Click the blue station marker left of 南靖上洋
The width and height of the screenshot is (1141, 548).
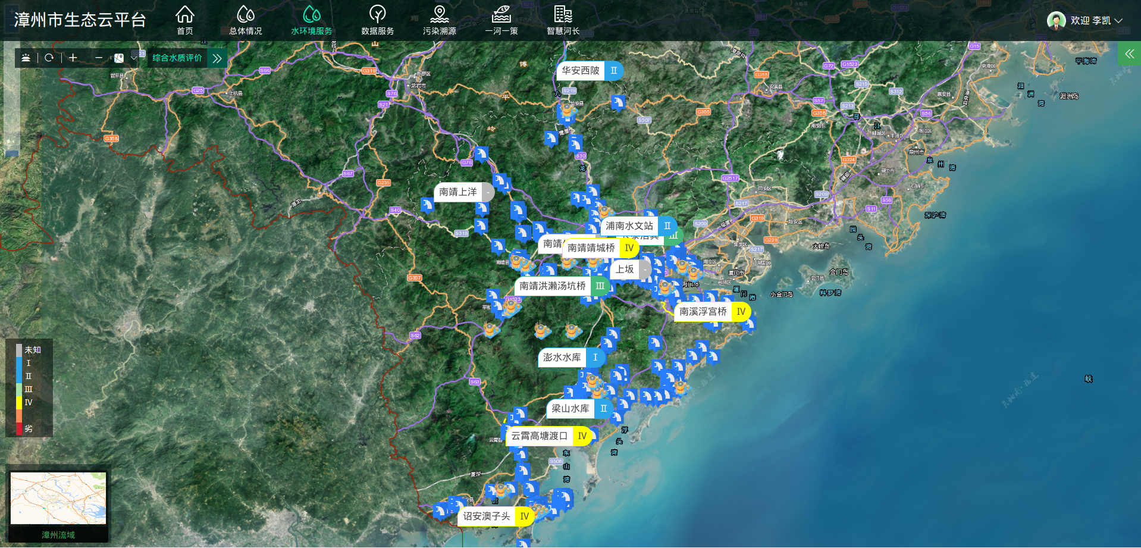pos(427,206)
